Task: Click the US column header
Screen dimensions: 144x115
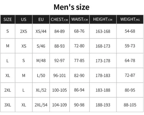Action: pos(24,20)
